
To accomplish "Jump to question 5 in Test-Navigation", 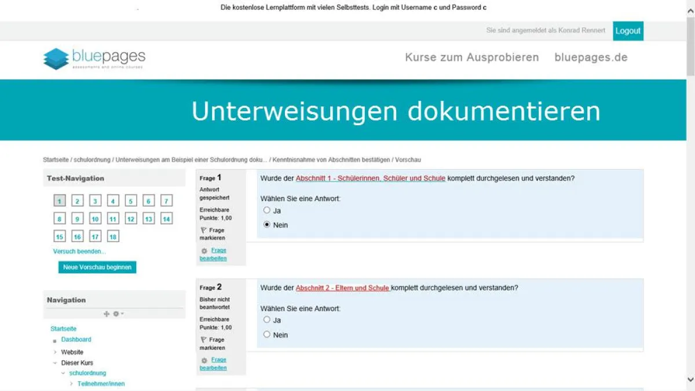I will tap(130, 201).
